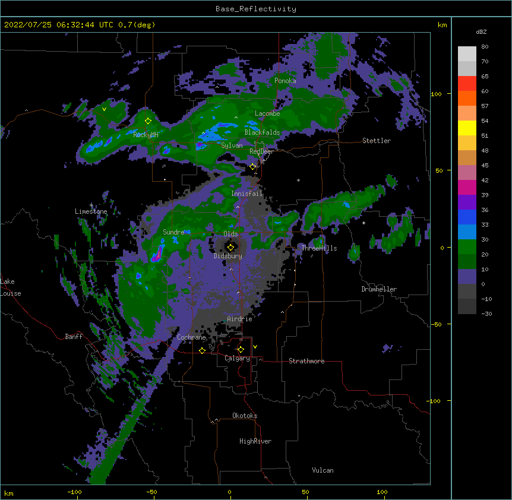512x500 pixels.
Task: Click the Limestone label
Action: click(91, 211)
